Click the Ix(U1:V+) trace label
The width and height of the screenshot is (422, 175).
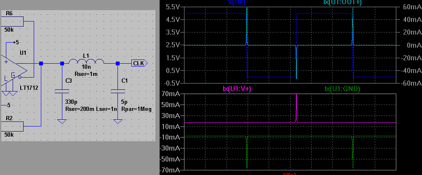click(237, 89)
